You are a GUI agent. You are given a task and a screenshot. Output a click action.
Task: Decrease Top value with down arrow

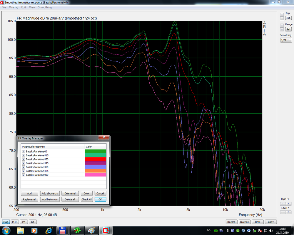pyautogui.click(x=282, y=19)
